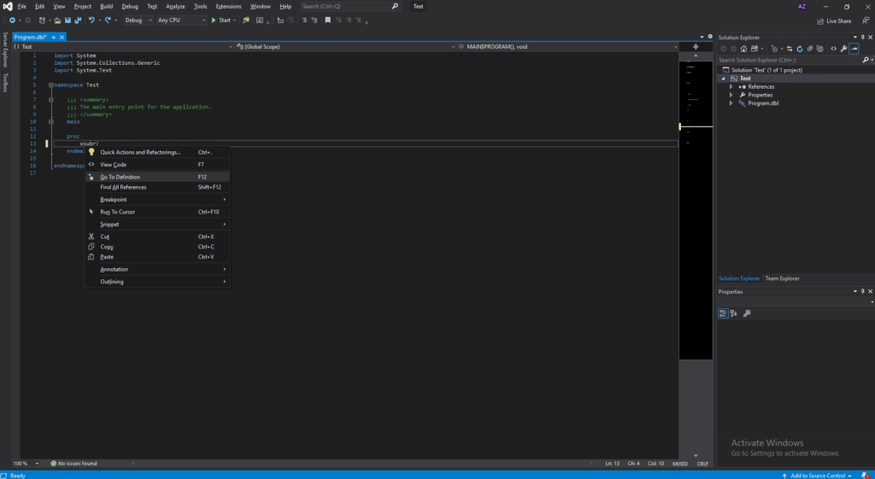Open the Properties wrench icon in Solution Explorer toolbar
The width and height of the screenshot is (875, 479).
pyautogui.click(x=843, y=49)
